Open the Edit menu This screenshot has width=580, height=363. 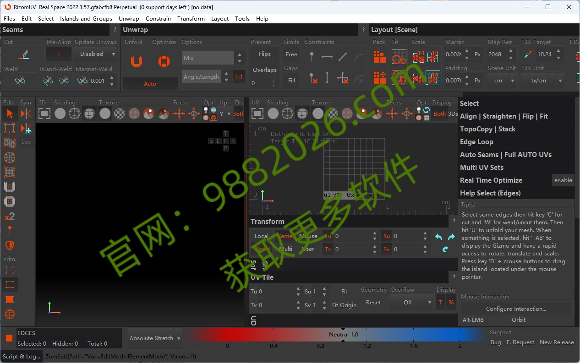pos(27,19)
